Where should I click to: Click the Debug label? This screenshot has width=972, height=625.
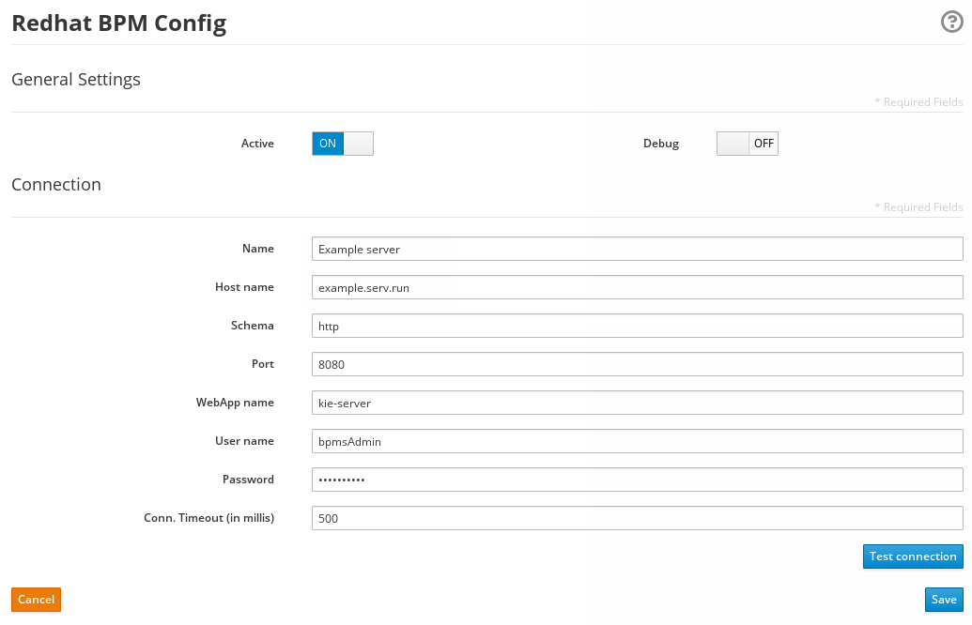click(661, 144)
